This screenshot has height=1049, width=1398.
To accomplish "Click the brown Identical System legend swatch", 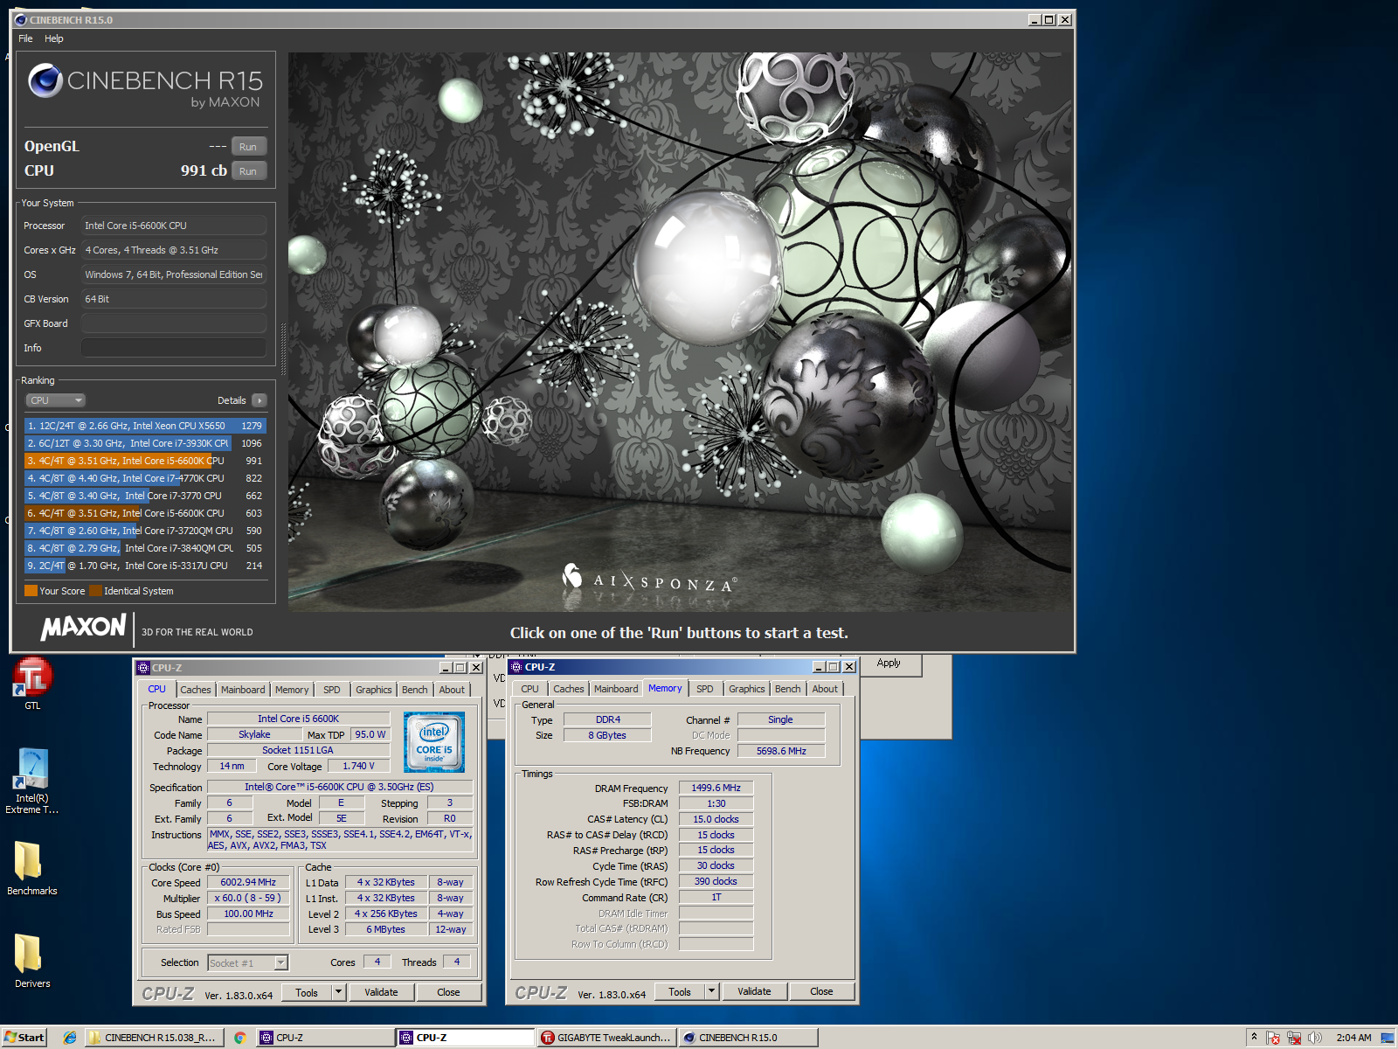I will [x=95, y=591].
